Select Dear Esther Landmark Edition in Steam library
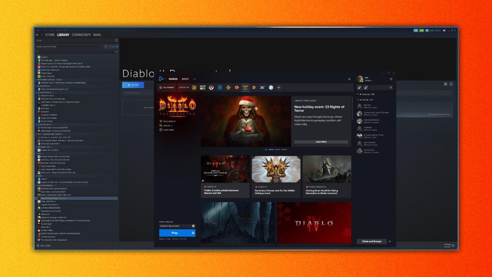The width and height of the screenshot is (492, 277). (52, 192)
